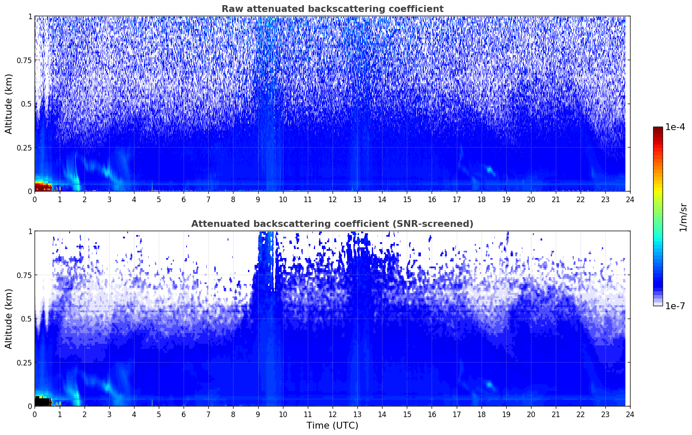Click the 'Attenuated backscattering coefficient (SNR-screened)' title
The image size is (692, 435).
pyautogui.click(x=332, y=224)
